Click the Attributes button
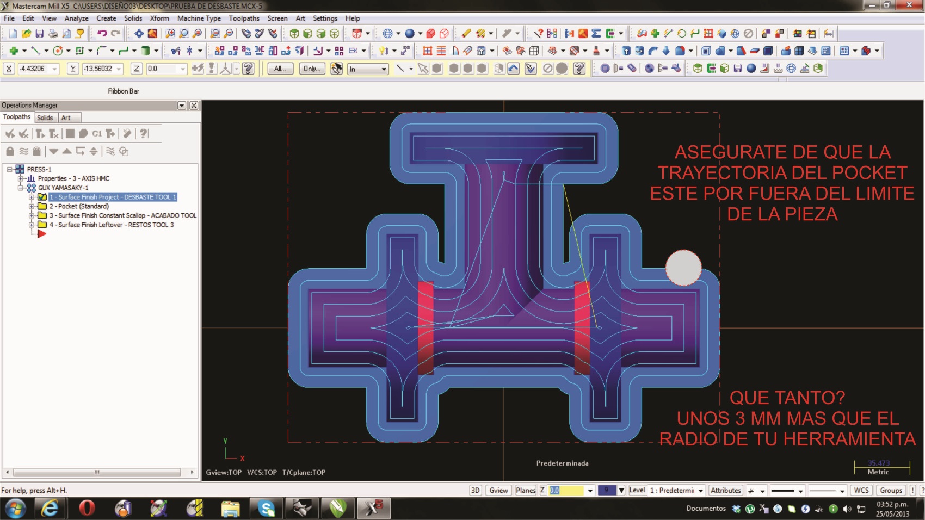 pos(726,490)
